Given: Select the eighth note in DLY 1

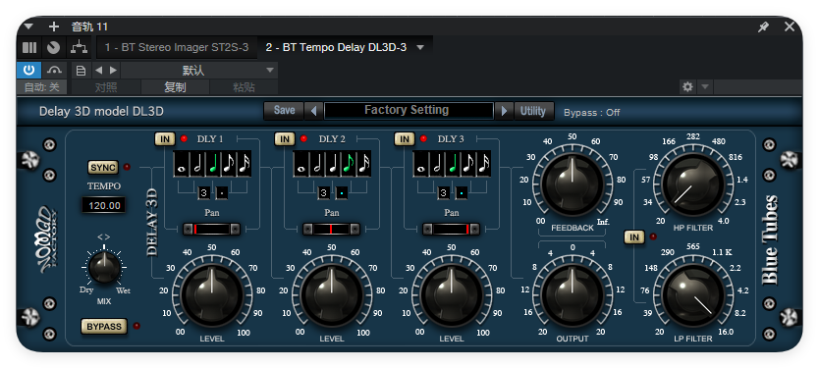Looking at the screenshot, I should click(228, 163).
